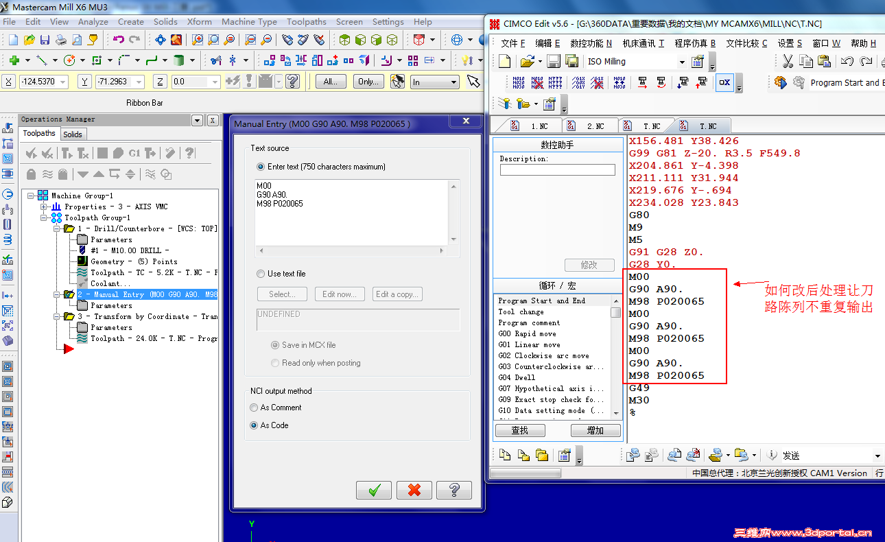This screenshot has height=542, width=885.
Task: Save the Mastercam file with the floppy icon
Action: pos(45,40)
